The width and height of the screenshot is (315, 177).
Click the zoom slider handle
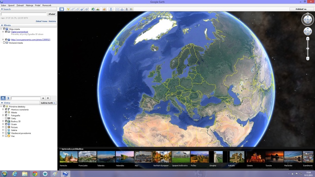click(308, 48)
